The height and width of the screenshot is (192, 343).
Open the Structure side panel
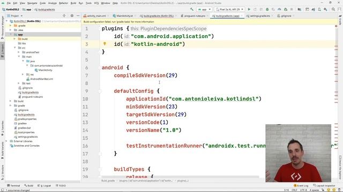pyautogui.click(x=2, y=172)
